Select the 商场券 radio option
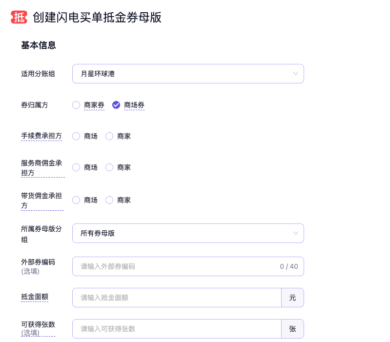 click(x=116, y=105)
